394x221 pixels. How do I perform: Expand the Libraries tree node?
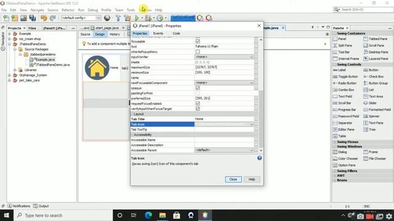click(15, 70)
